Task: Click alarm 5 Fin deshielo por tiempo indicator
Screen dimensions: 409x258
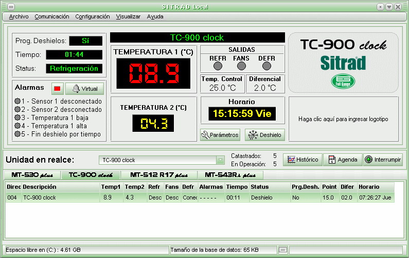Action: pyautogui.click(x=17, y=134)
